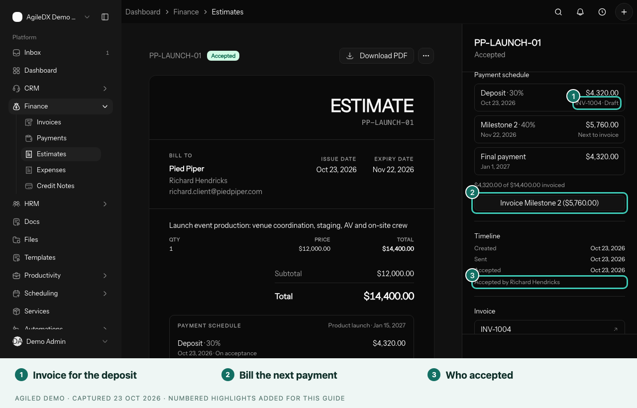The width and height of the screenshot is (637, 408).
Task: Expand the CRM section chevron
Action: (105, 89)
